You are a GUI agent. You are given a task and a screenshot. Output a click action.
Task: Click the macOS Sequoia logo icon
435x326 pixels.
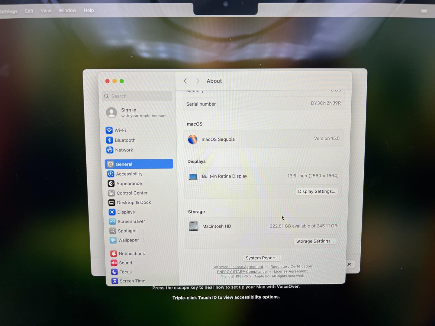[x=193, y=139]
